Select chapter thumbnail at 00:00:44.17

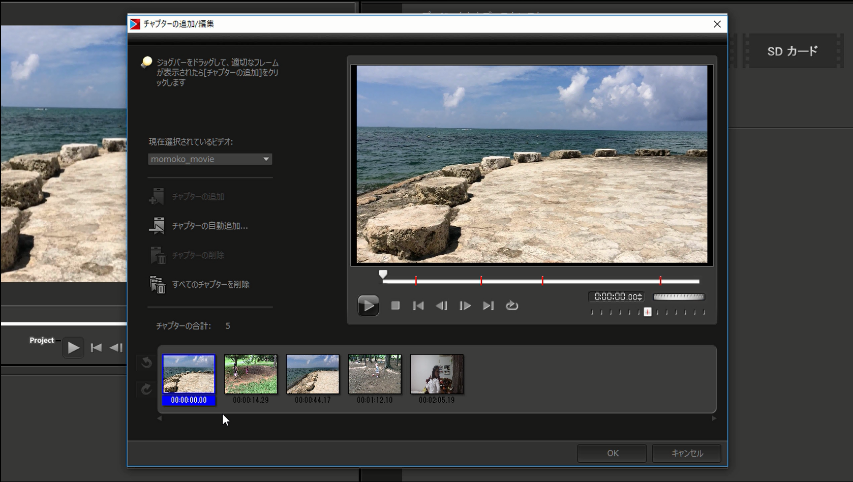(x=313, y=374)
